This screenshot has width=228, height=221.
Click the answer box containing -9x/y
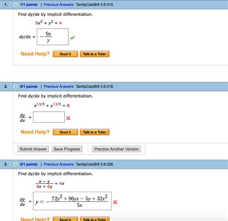point(52,37)
